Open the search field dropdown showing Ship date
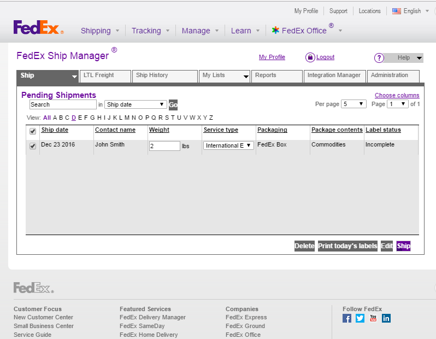This screenshot has width=436, height=339. coord(135,104)
